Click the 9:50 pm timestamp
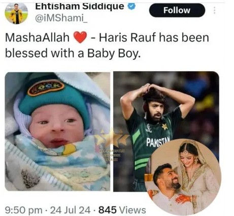 [x=24, y=210]
